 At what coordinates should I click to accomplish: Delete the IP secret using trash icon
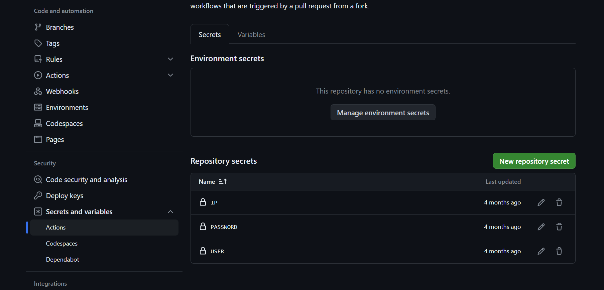coord(559,202)
